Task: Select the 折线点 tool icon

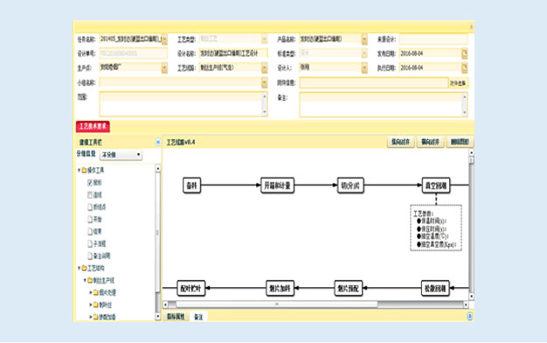Action: click(90, 207)
